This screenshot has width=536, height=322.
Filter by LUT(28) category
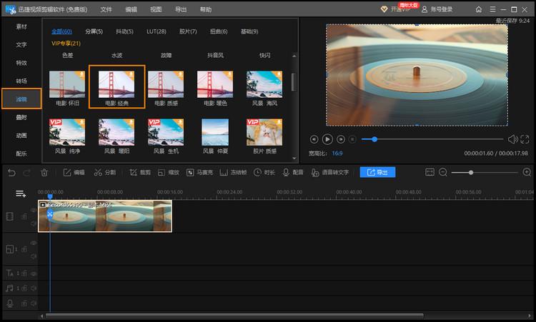tap(157, 31)
